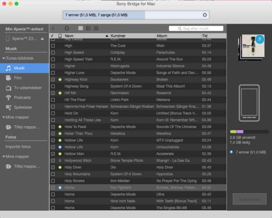Check the High Speed Train checkbox
The width and height of the screenshot is (272, 218).
point(53,59)
